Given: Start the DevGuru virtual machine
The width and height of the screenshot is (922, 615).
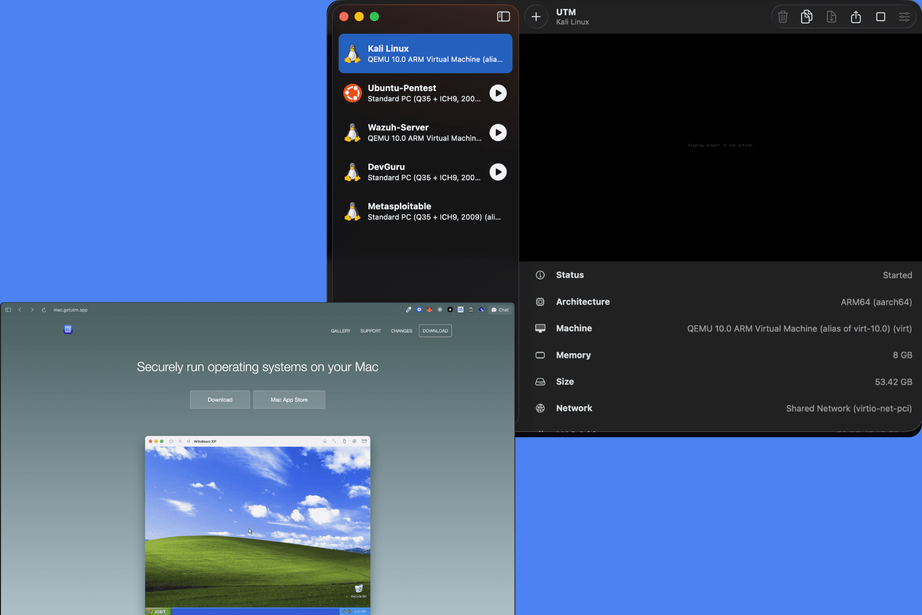Looking at the screenshot, I should 498,172.
